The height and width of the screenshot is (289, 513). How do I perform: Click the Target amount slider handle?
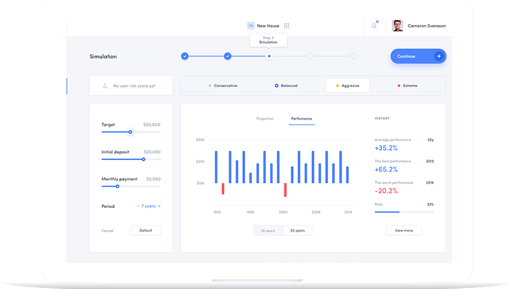click(130, 132)
